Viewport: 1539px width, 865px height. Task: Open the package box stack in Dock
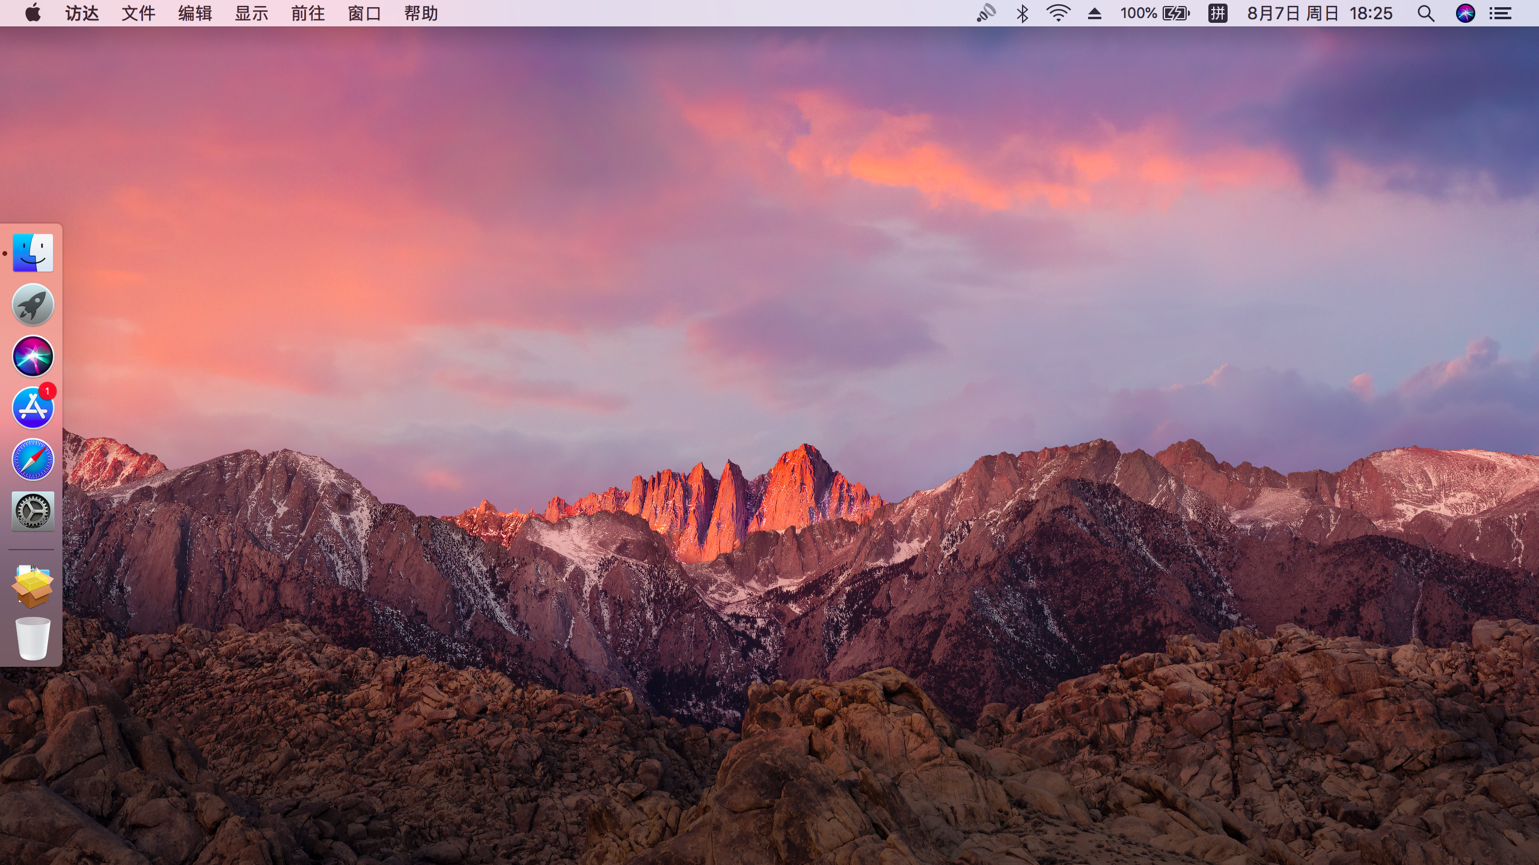[x=33, y=586]
